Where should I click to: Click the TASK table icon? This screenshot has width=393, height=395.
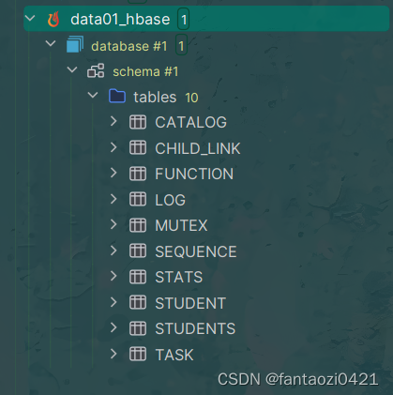click(x=138, y=354)
